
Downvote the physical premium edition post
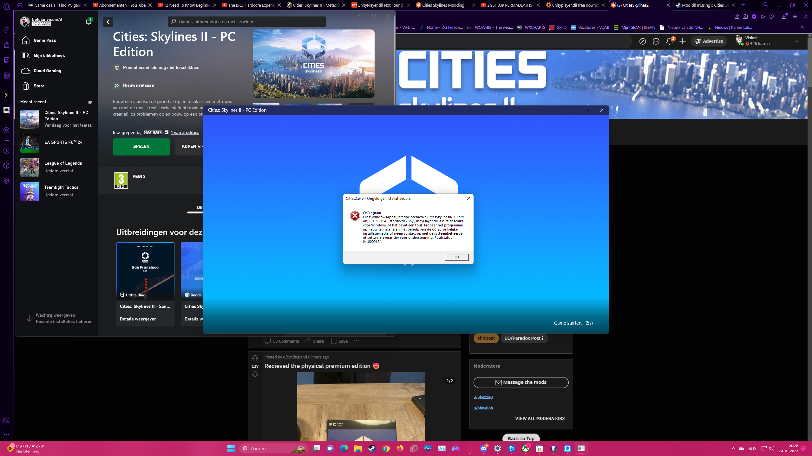point(255,374)
